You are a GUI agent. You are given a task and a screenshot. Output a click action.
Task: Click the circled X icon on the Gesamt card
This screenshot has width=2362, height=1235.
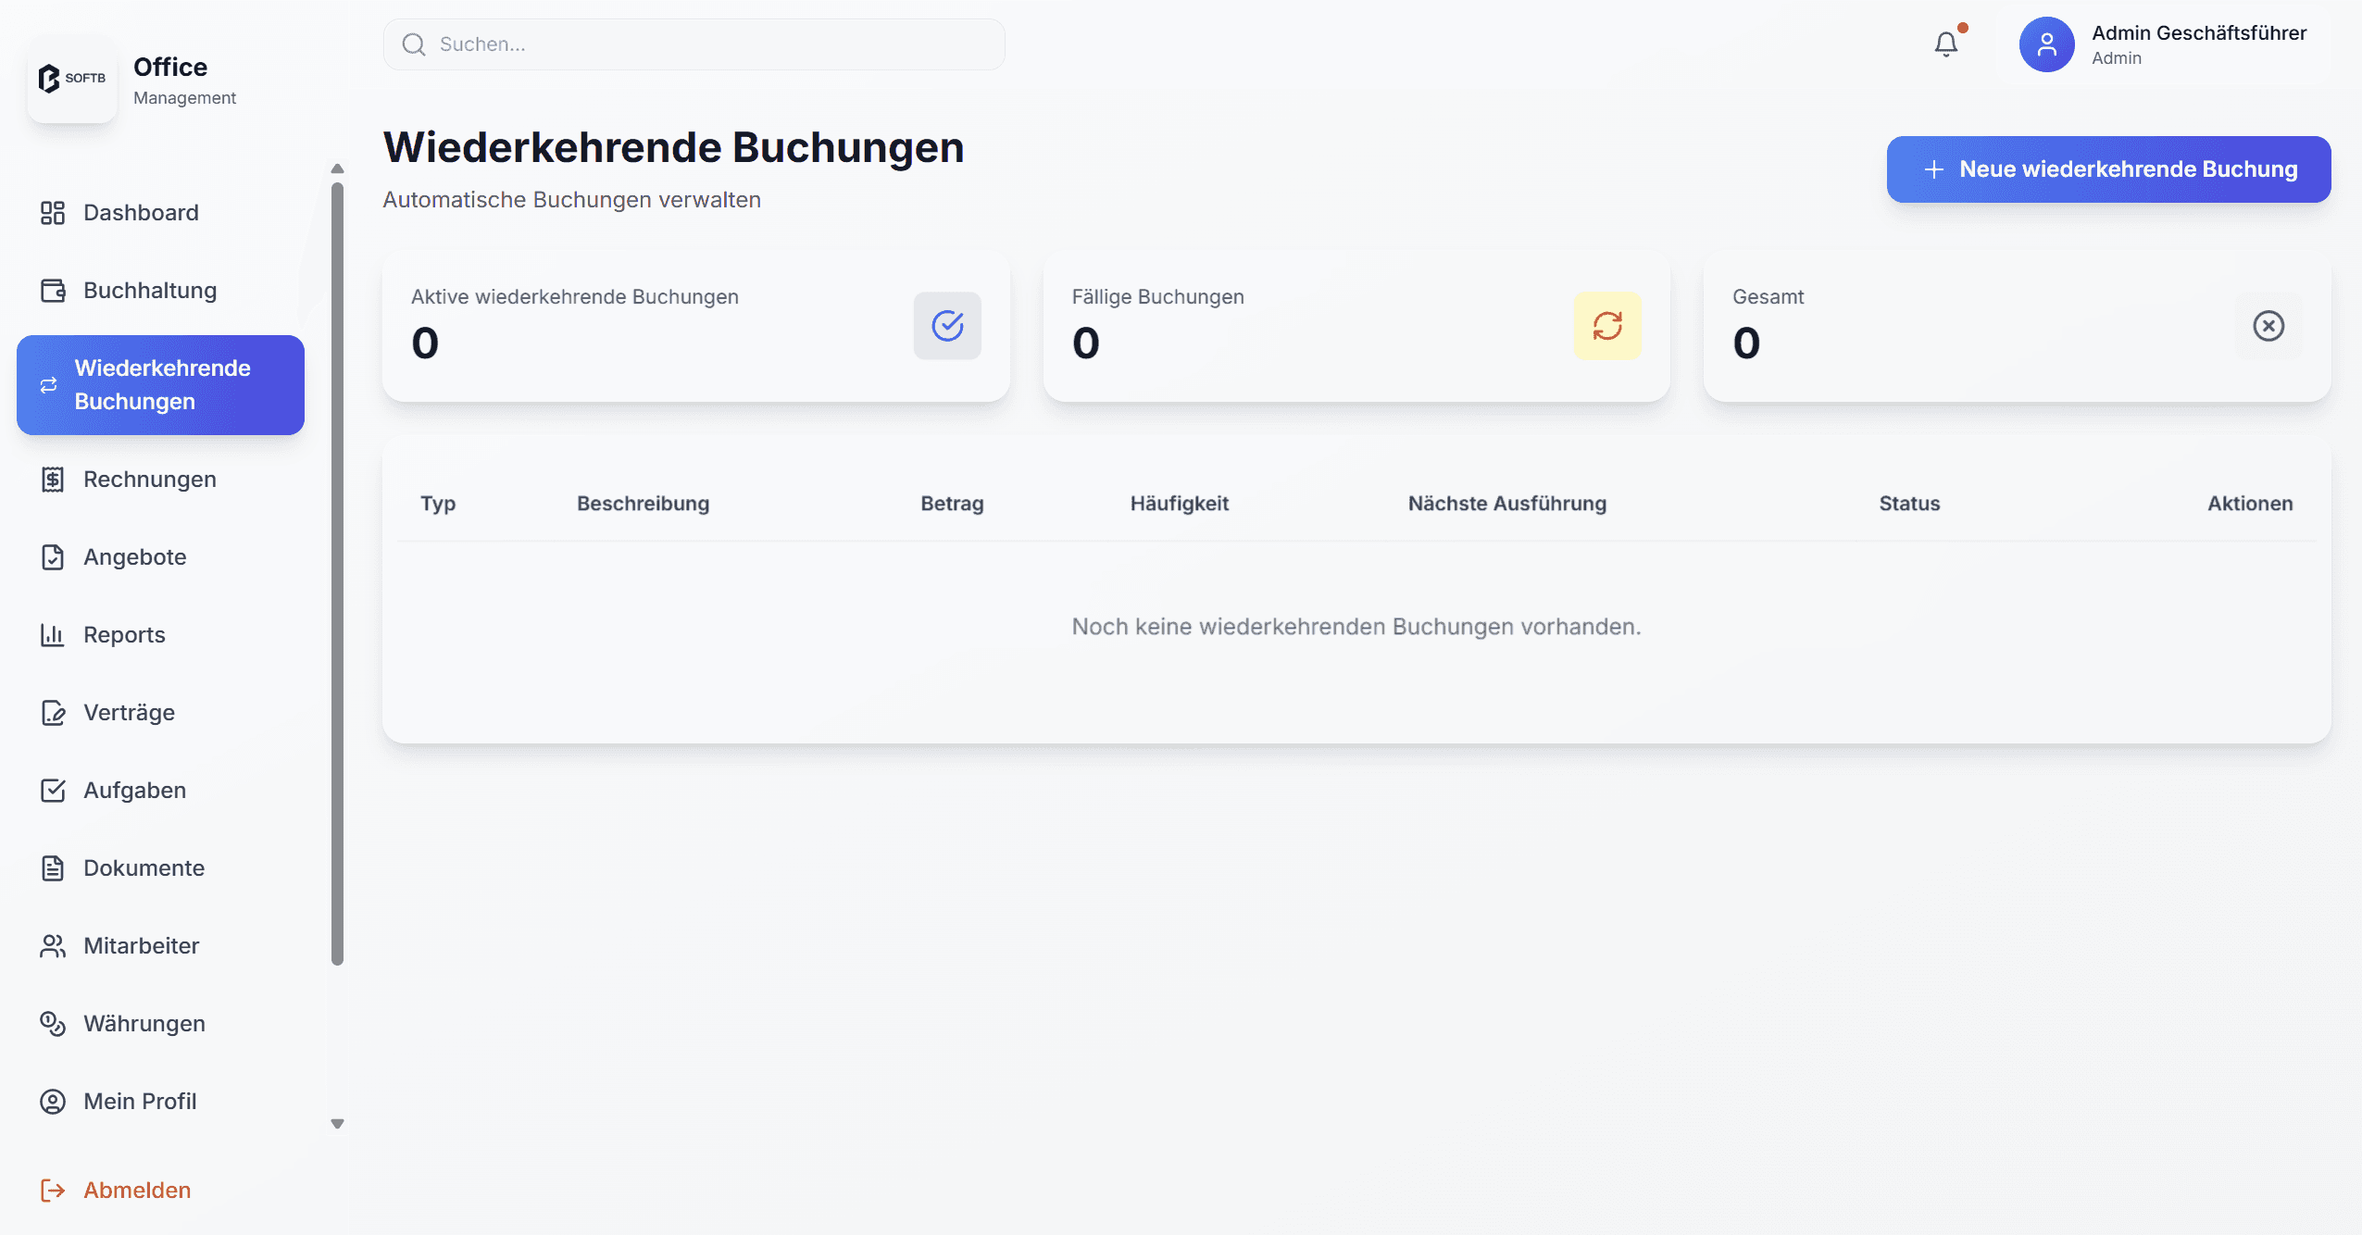tap(2268, 326)
